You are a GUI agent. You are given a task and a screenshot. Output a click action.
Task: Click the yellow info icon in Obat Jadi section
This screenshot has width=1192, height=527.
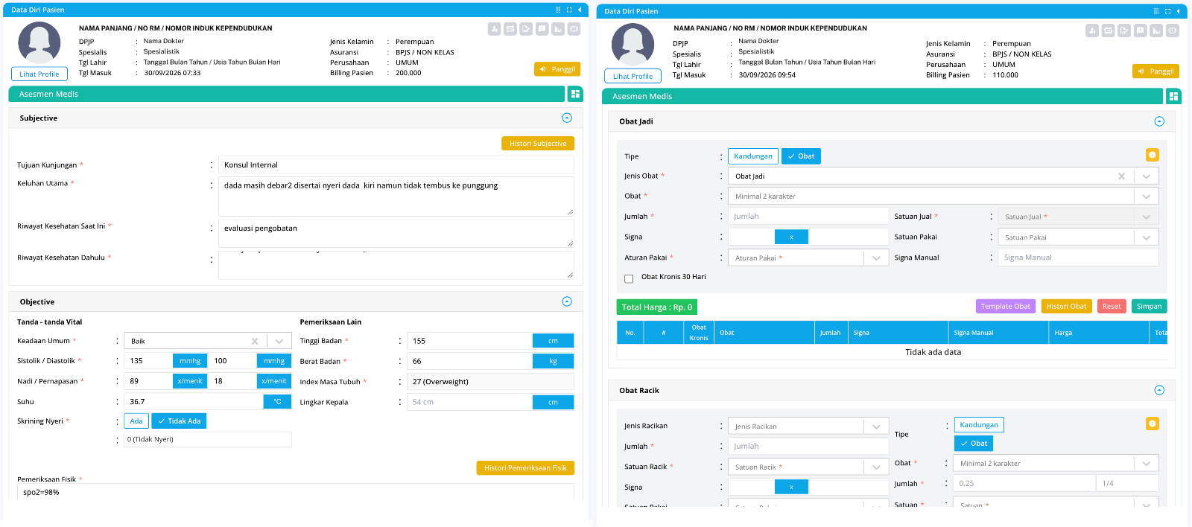point(1153,155)
